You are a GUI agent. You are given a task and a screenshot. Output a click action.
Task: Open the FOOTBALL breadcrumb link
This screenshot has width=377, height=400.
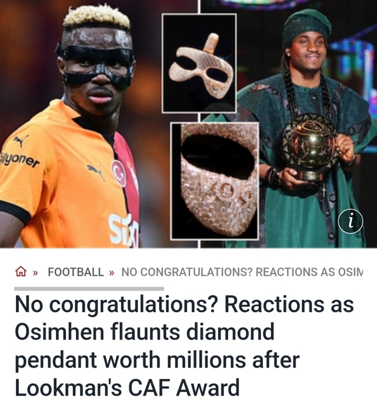(76, 272)
